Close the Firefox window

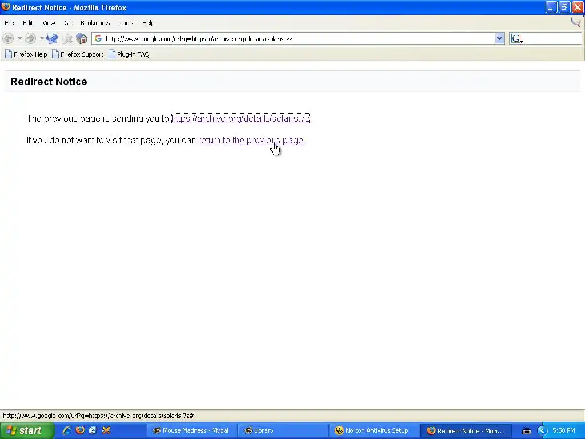578,7
